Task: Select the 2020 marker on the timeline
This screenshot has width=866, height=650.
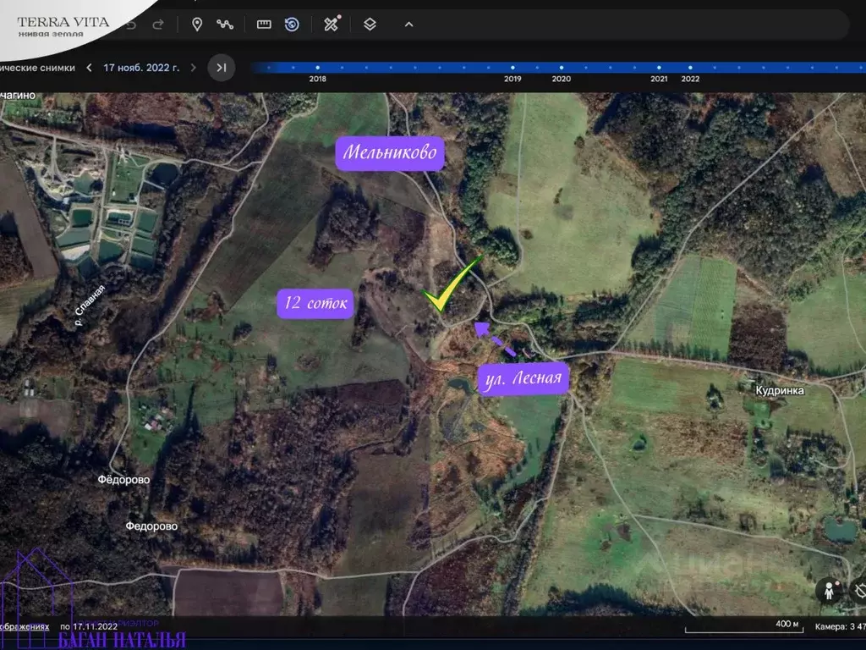Action: click(561, 67)
